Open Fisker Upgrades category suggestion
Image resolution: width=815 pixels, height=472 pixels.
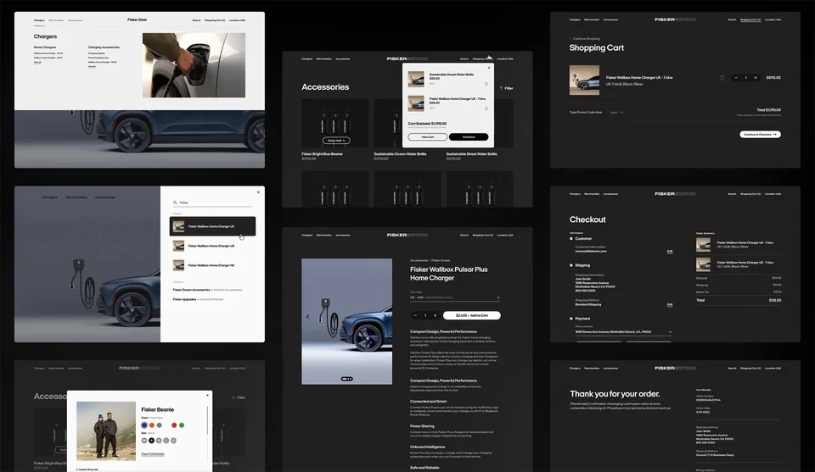198,299
